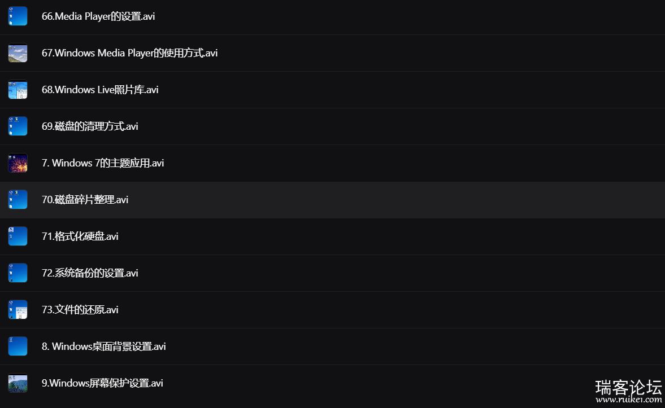Click thumbnail next to 71.格式化硬盘.avi
Image resolution: width=665 pixels, height=408 pixels.
pyautogui.click(x=18, y=236)
